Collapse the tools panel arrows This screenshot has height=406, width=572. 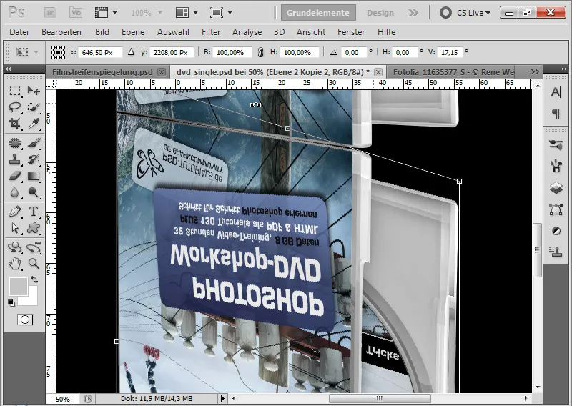(9, 69)
